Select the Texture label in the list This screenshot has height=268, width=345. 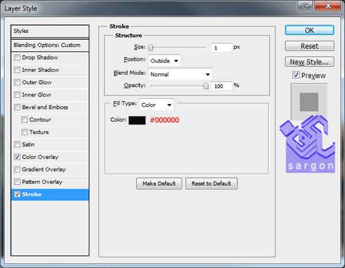point(39,132)
